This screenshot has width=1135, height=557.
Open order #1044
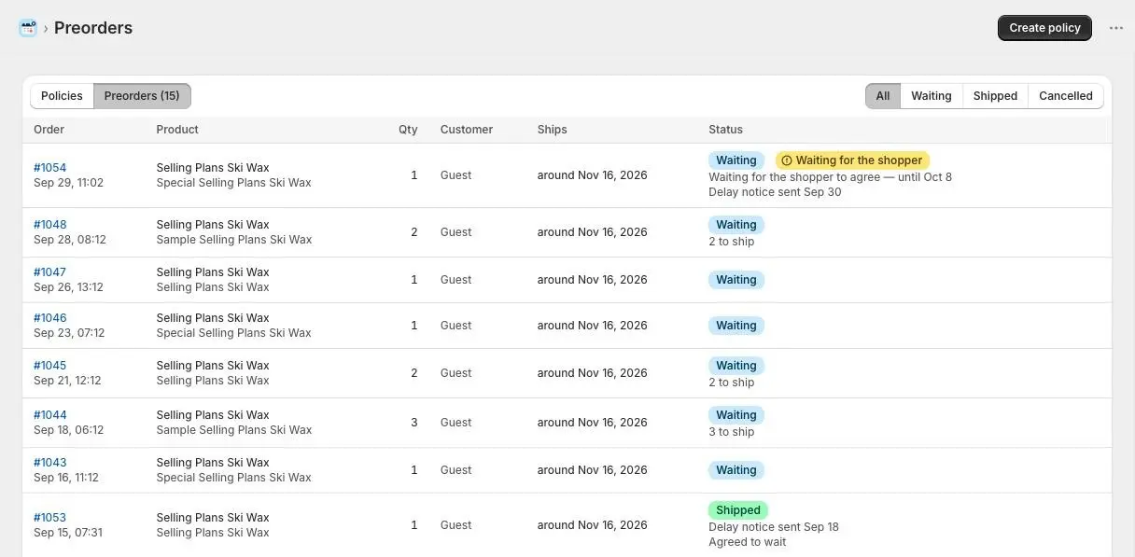pyautogui.click(x=50, y=415)
